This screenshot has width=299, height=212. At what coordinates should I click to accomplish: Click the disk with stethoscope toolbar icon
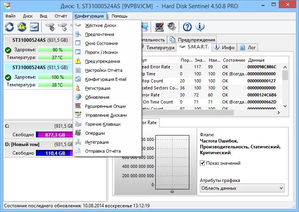(50, 27)
